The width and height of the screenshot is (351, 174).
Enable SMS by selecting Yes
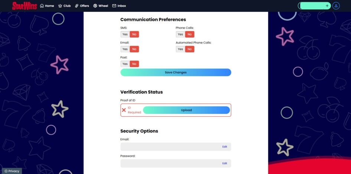pos(125,34)
